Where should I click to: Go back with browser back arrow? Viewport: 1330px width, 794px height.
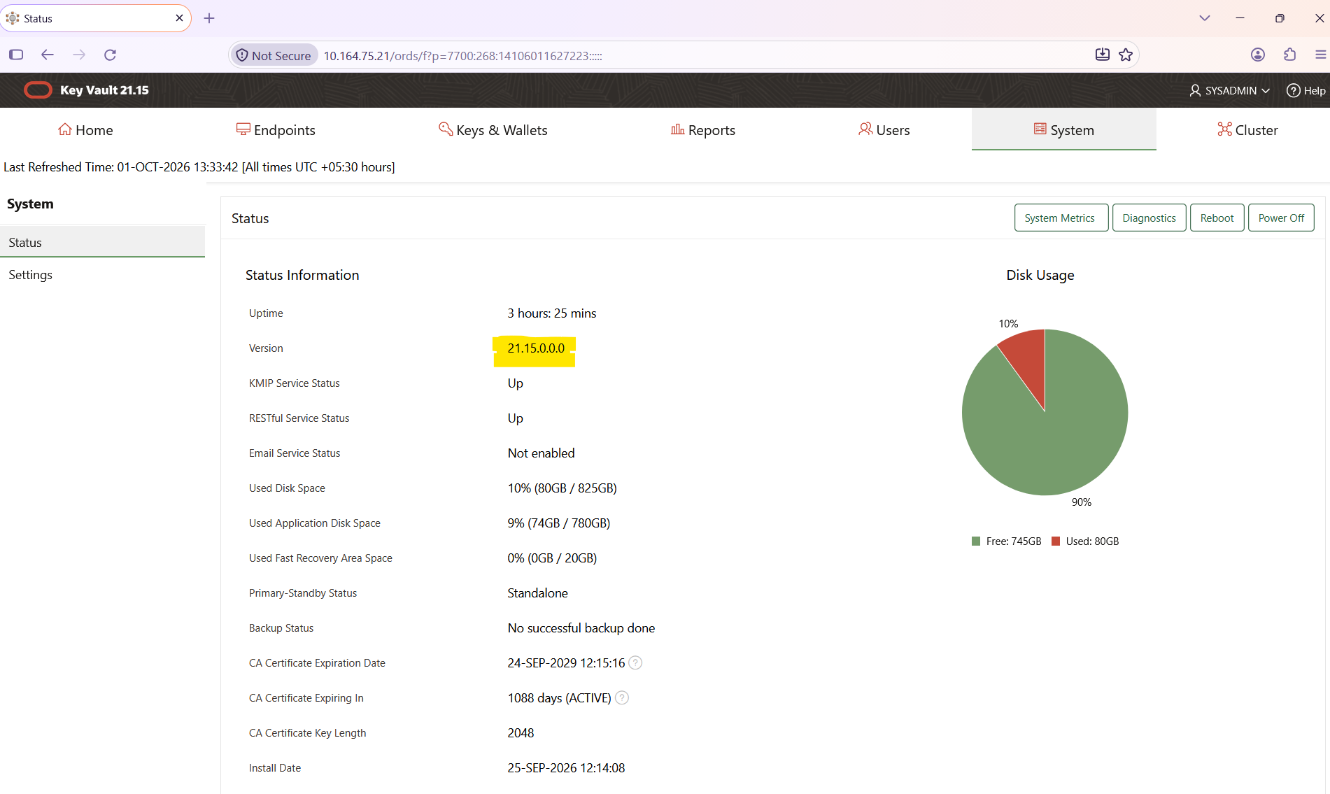pos(48,55)
